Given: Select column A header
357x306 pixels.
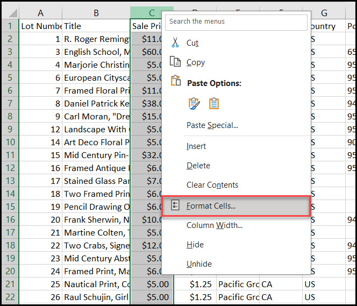Looking at the screenshot, I should tap(40, 13).
